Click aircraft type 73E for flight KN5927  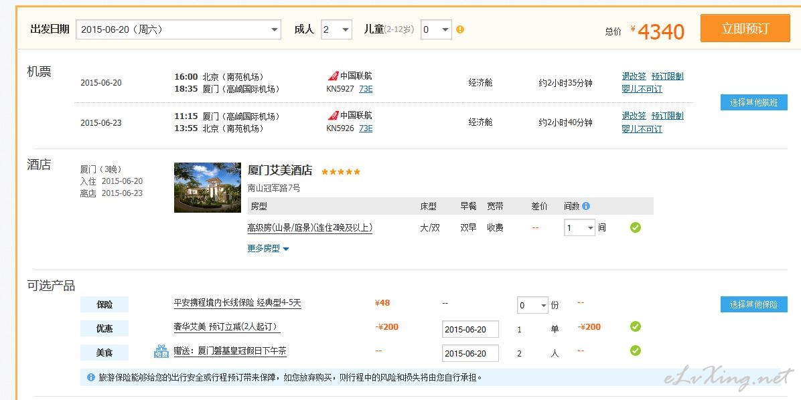tap(366, 89)
